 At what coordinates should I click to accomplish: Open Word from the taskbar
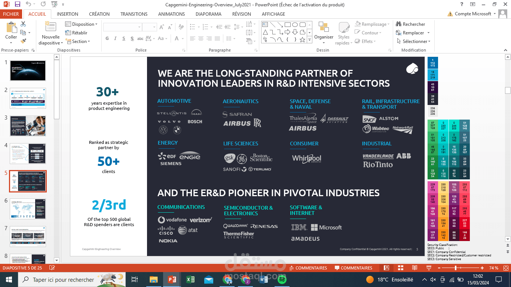tap(263, 280)
